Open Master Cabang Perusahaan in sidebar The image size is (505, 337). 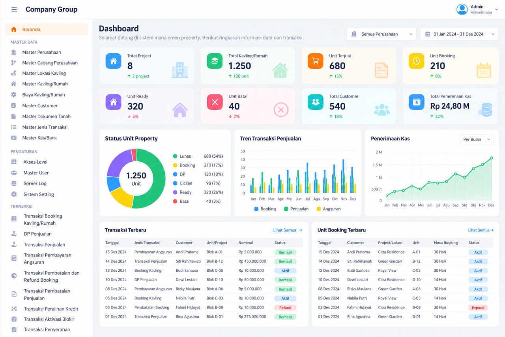(x=50, y=63)
